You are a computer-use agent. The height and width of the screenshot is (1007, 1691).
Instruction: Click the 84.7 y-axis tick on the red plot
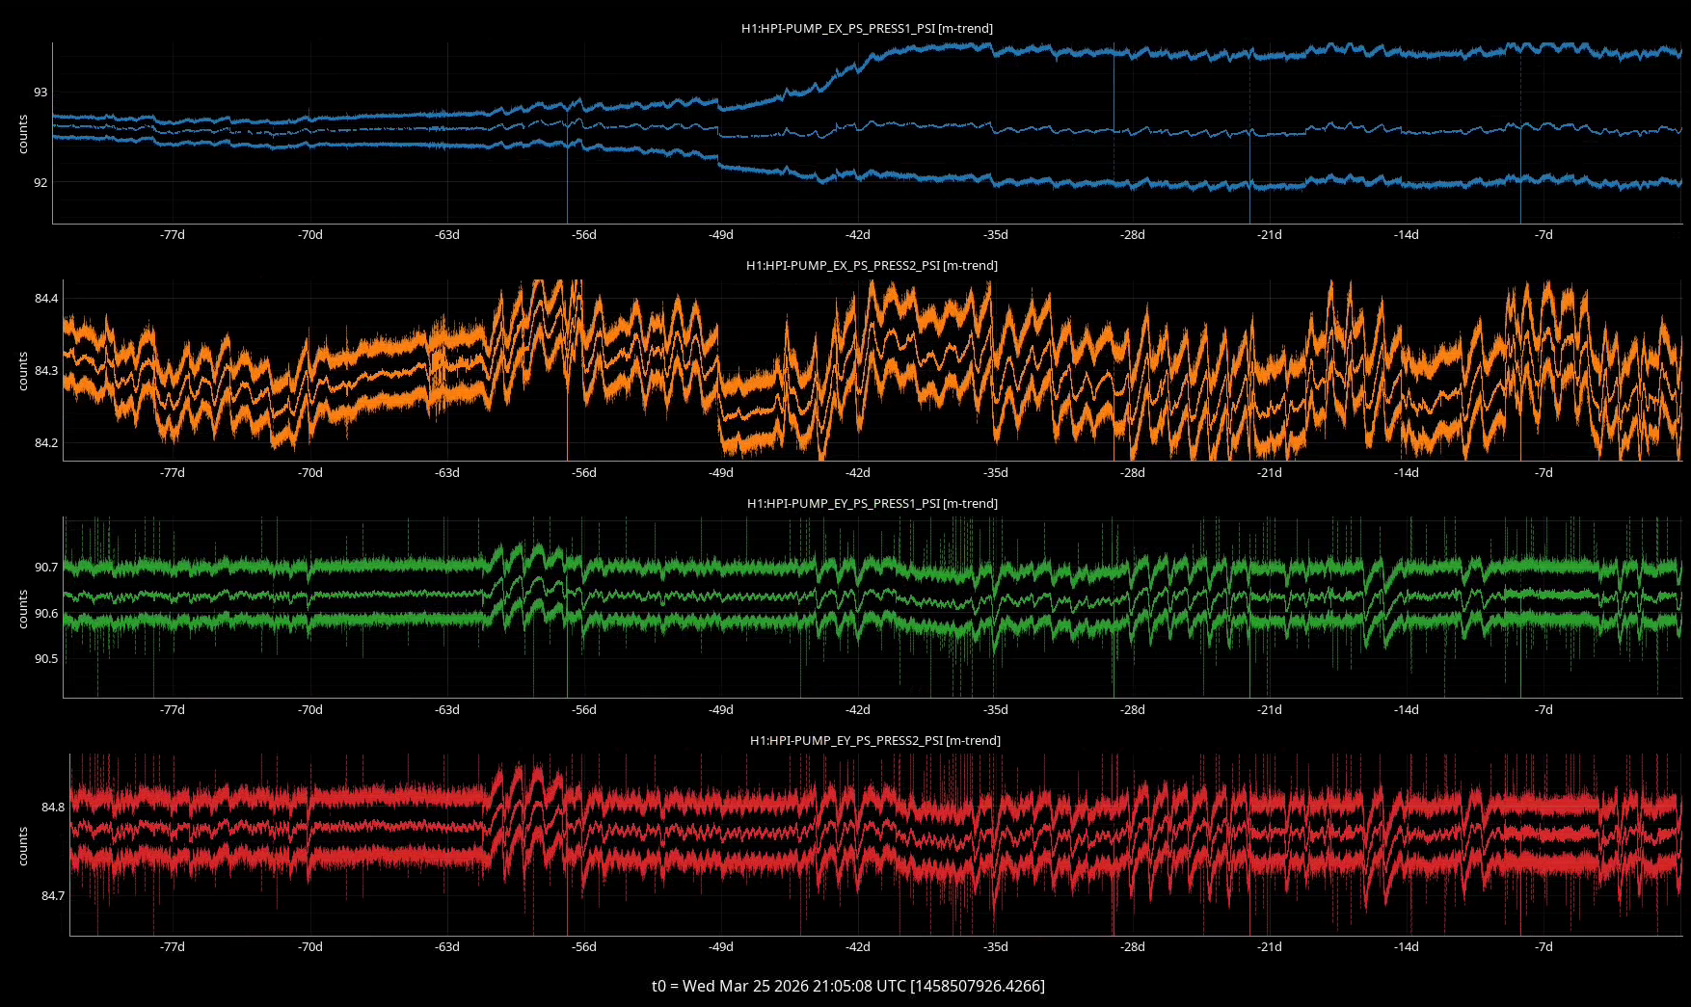pyautogui.click(x=53, y=896)
